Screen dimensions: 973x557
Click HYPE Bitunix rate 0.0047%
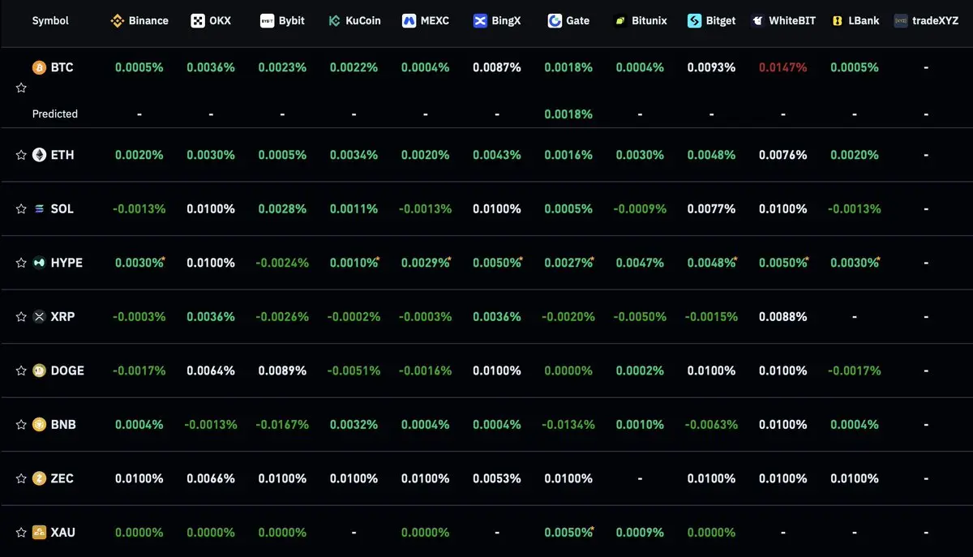click(640, 263)
